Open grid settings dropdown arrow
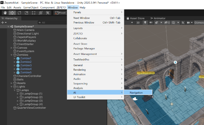This screenshot has height=125, width=204. (178, 23)
